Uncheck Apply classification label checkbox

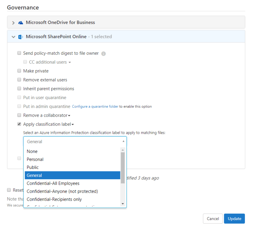click(x=19, y=124)
